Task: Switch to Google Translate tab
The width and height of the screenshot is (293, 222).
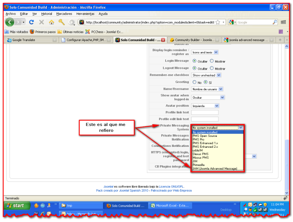Action: point(31,40)
